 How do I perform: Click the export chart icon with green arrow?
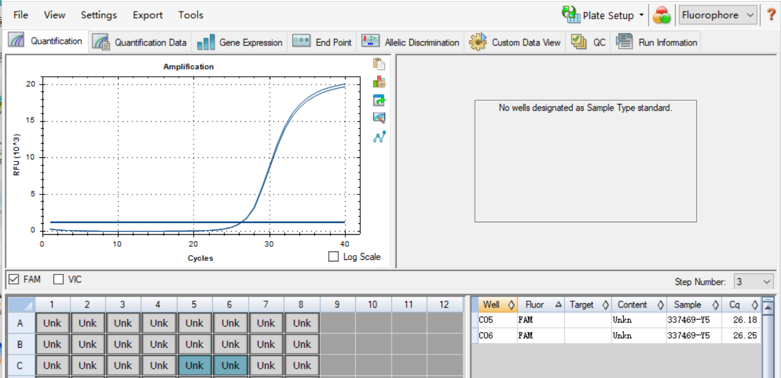click(379, 100)
